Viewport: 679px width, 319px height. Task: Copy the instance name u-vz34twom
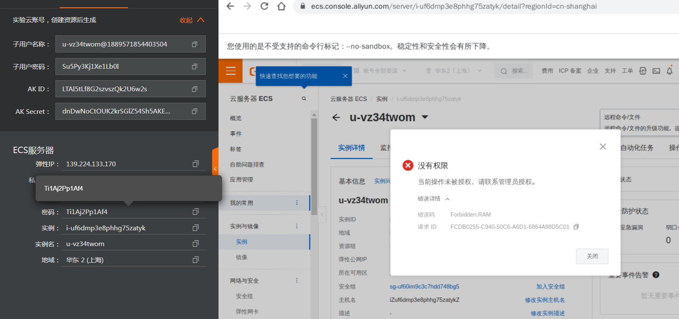[x=195, y=244]
